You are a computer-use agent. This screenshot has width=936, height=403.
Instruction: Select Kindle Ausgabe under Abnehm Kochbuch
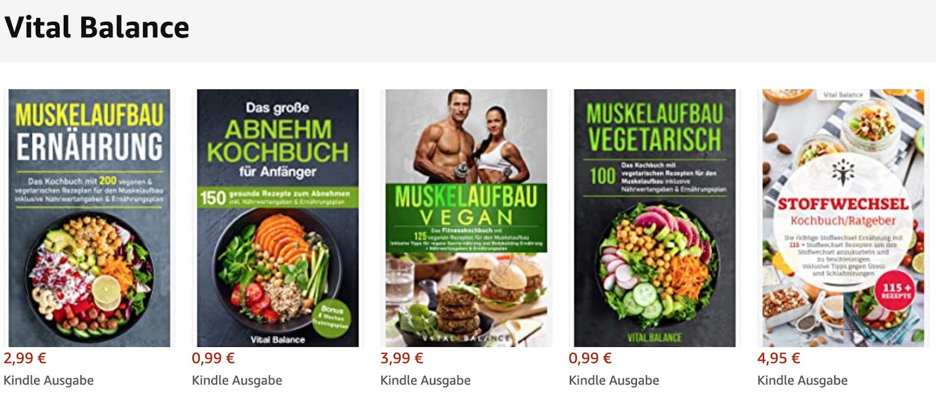(237, 380)
